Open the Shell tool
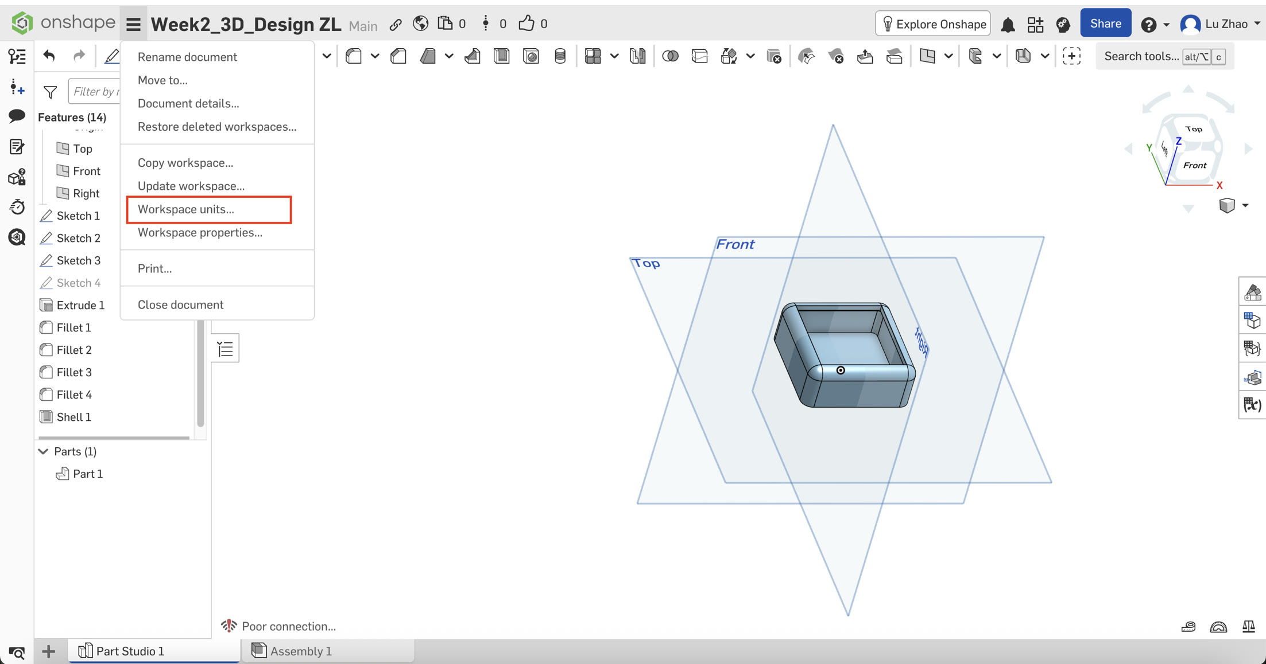This screenshot has height=664, width=1266. (x=501, y=56)
